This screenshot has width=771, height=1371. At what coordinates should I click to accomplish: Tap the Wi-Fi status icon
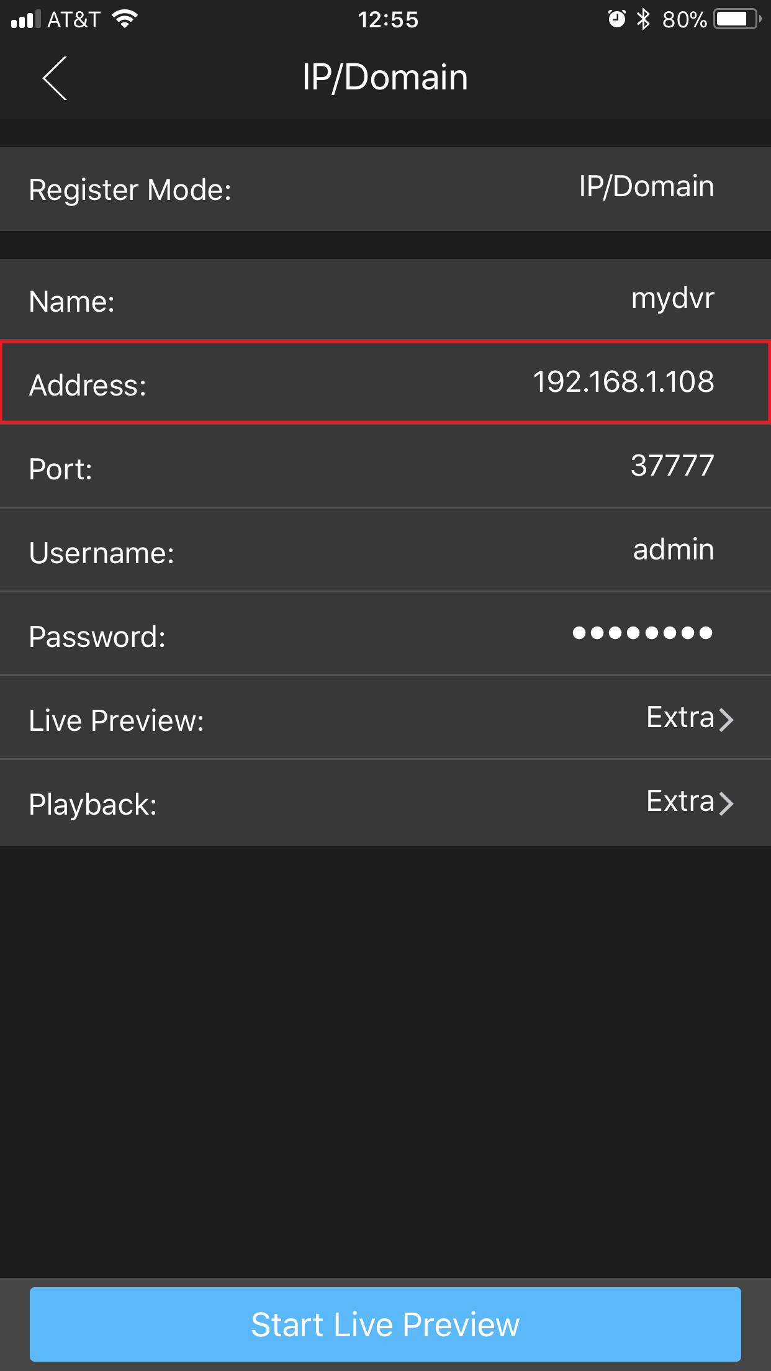125,19
